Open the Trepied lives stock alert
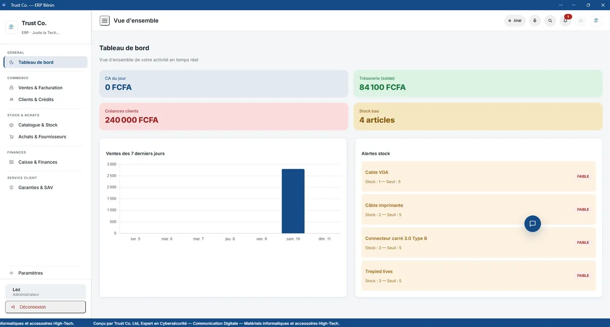The height and width of the screenshot is (327, 610). [x=478, y=276]
